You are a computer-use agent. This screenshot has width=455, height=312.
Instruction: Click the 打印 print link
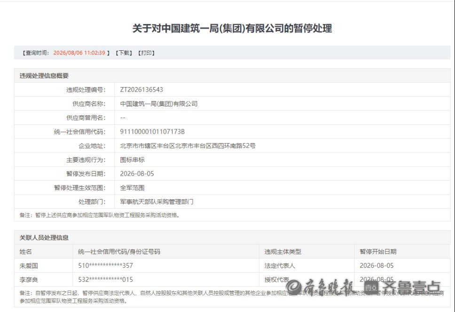pyautogui.click(x=146, y=53)
